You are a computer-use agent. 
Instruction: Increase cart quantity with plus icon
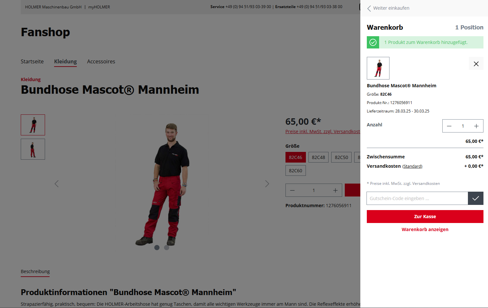[476, 126]
